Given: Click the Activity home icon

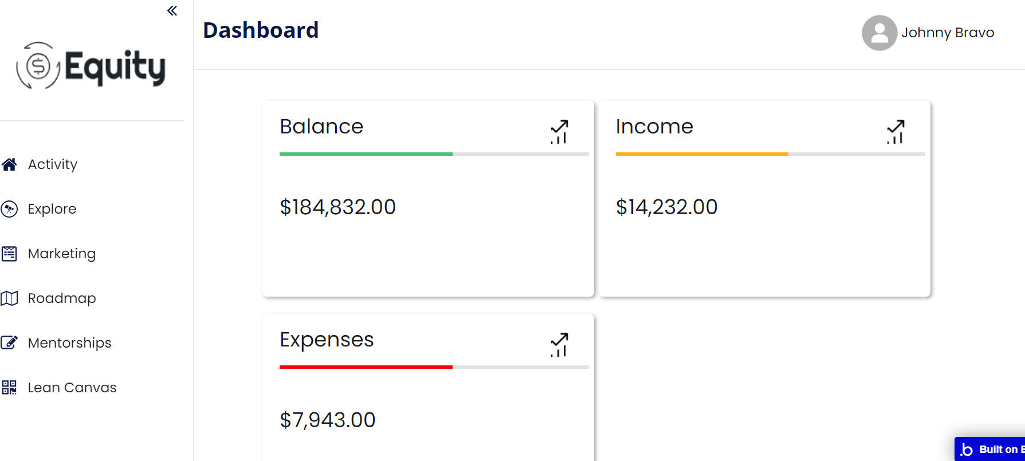Looking at the screenshot, I should tap(9, 165).
